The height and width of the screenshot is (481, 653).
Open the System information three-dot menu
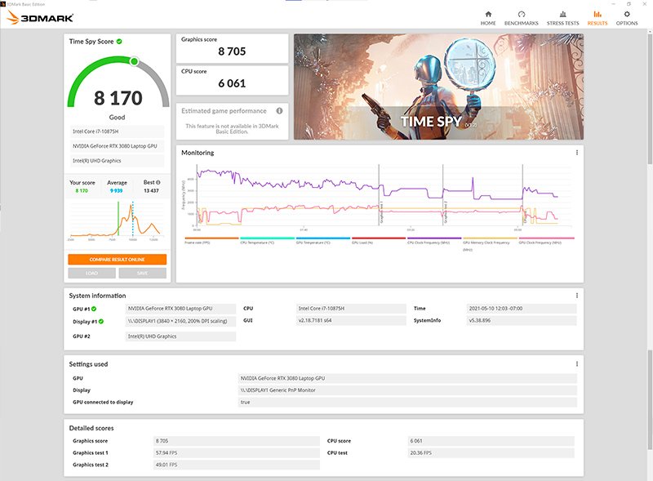pos(577,296)
